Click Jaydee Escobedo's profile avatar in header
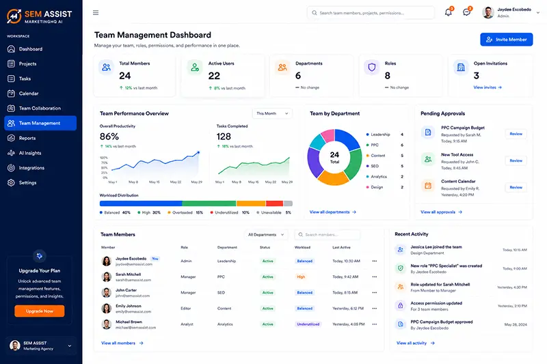This screenshot has height=364, width=547. [x=488, y=12]
